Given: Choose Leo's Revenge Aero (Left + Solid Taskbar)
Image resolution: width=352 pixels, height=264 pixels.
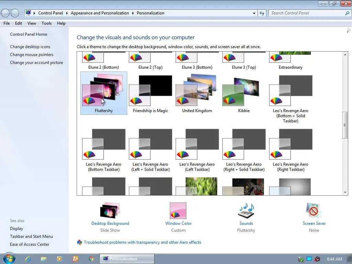Looking at the screenshot, I should tap(151, 150).
